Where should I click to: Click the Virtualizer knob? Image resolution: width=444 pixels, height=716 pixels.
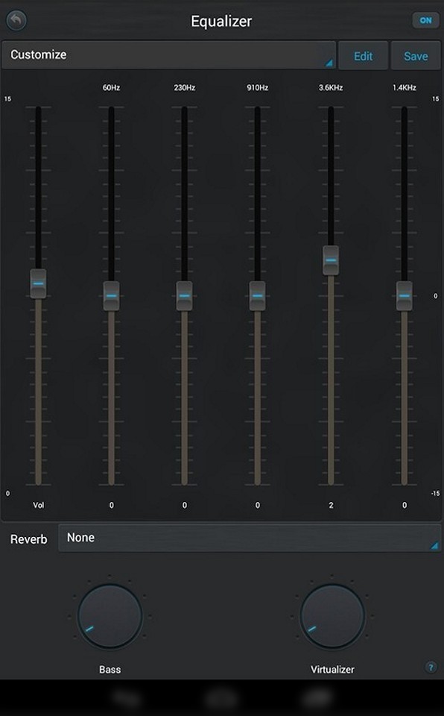point(332,616)
